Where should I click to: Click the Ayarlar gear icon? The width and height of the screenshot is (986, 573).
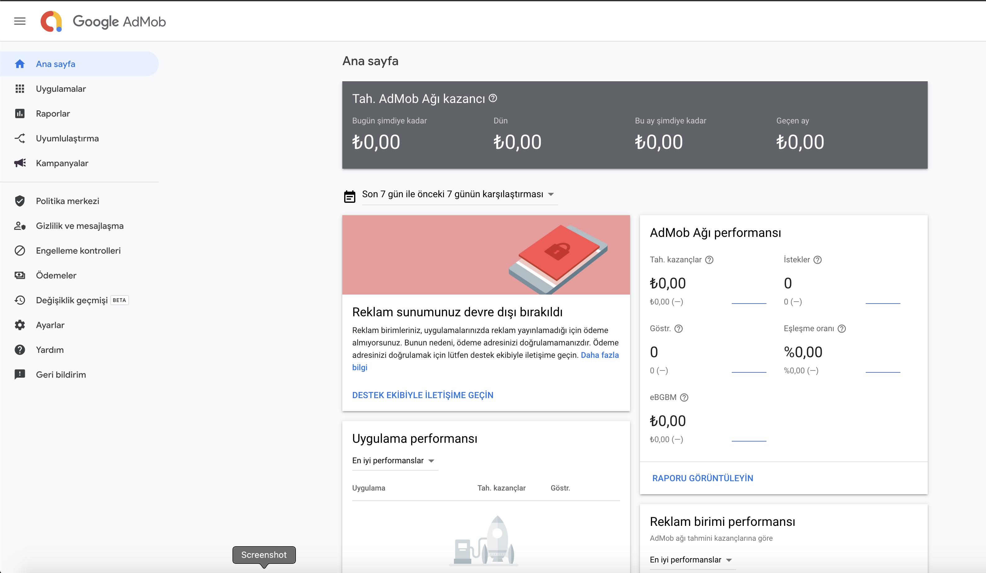click(20, 325)
